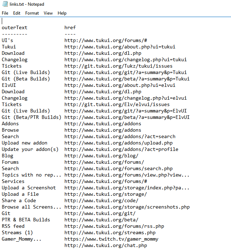Click the "Update your addon(s)" text

point(30,149)
